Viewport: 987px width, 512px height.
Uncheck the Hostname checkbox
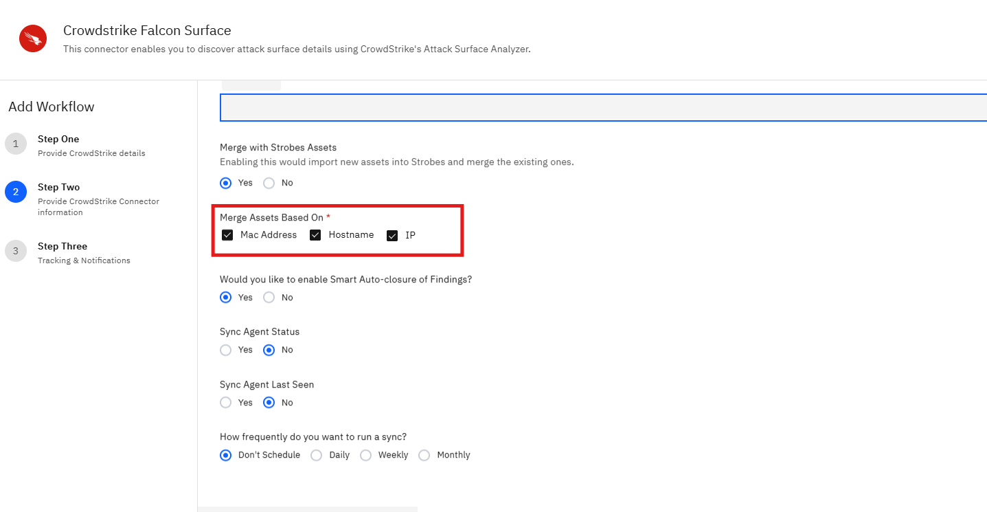pyautogui.click(x=315, y=235)
